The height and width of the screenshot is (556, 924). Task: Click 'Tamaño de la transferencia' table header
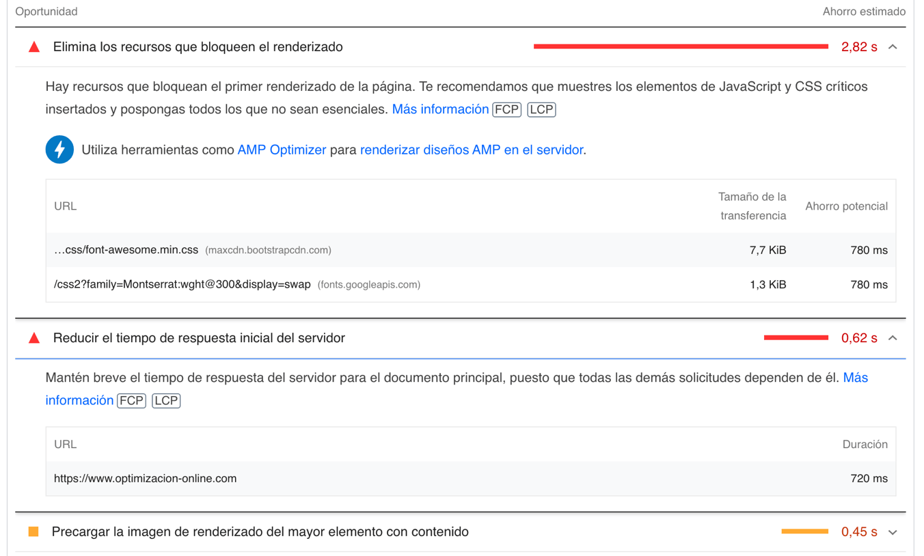(752, 206)
